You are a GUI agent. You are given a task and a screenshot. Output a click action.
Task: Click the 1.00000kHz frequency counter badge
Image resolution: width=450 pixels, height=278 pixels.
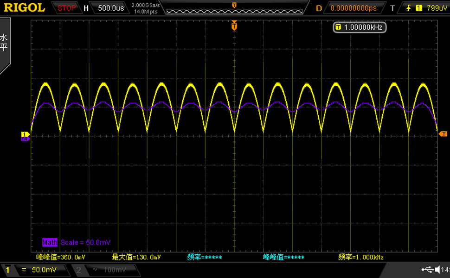pos(360,27)
